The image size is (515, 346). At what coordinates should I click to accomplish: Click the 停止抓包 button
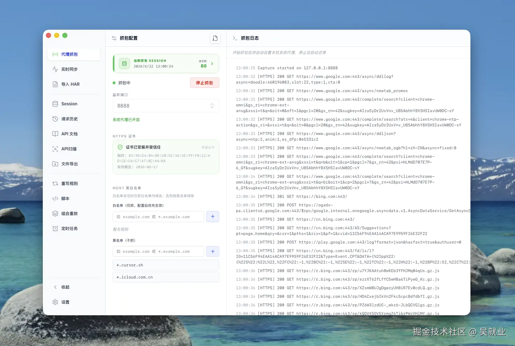point(205,83)
